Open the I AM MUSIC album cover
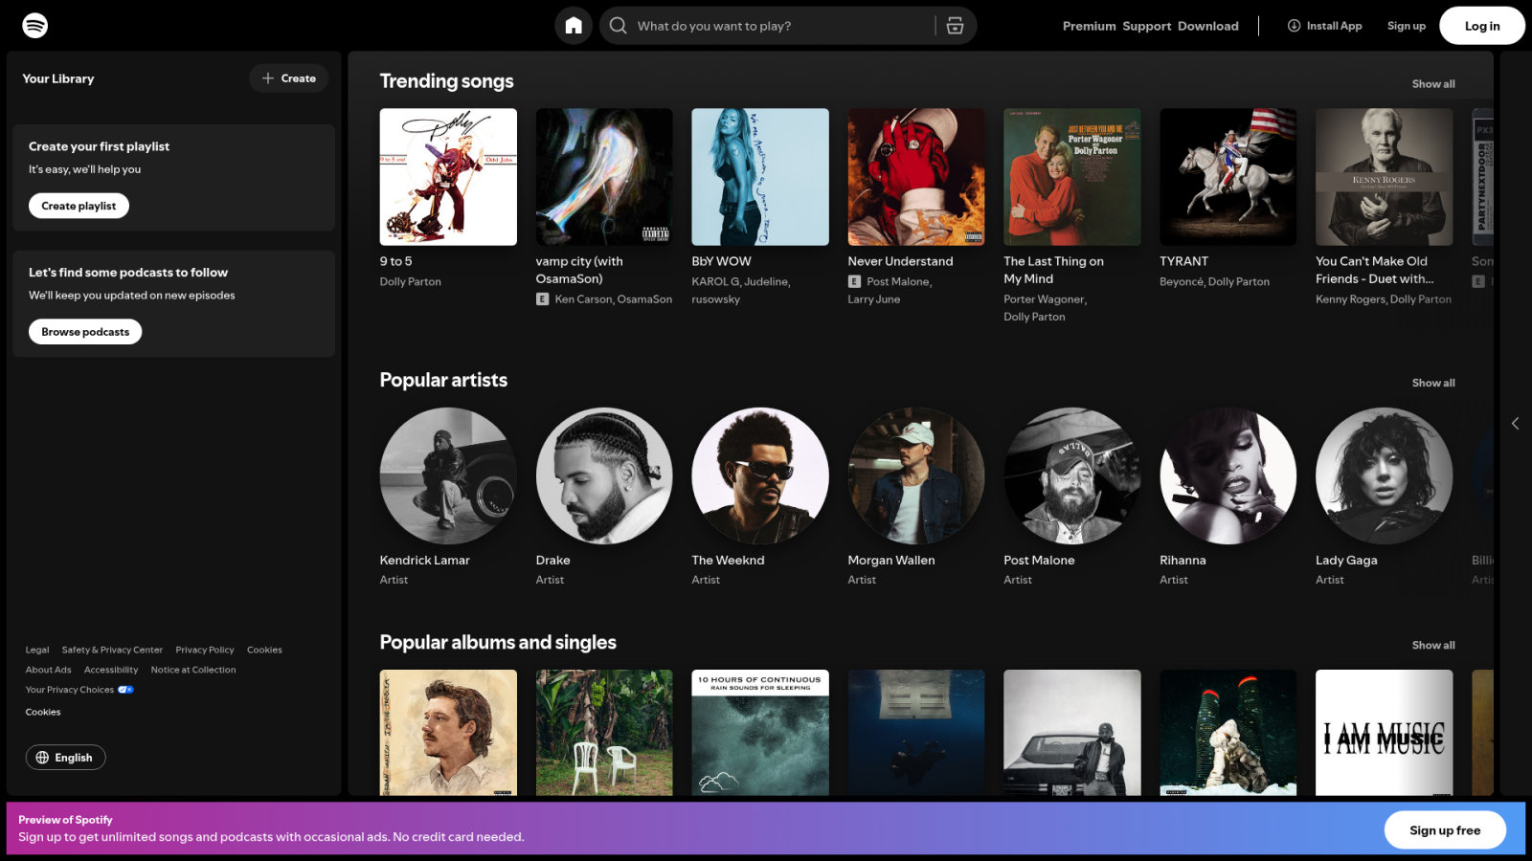1532x861 pixels. pos(1385,733)
